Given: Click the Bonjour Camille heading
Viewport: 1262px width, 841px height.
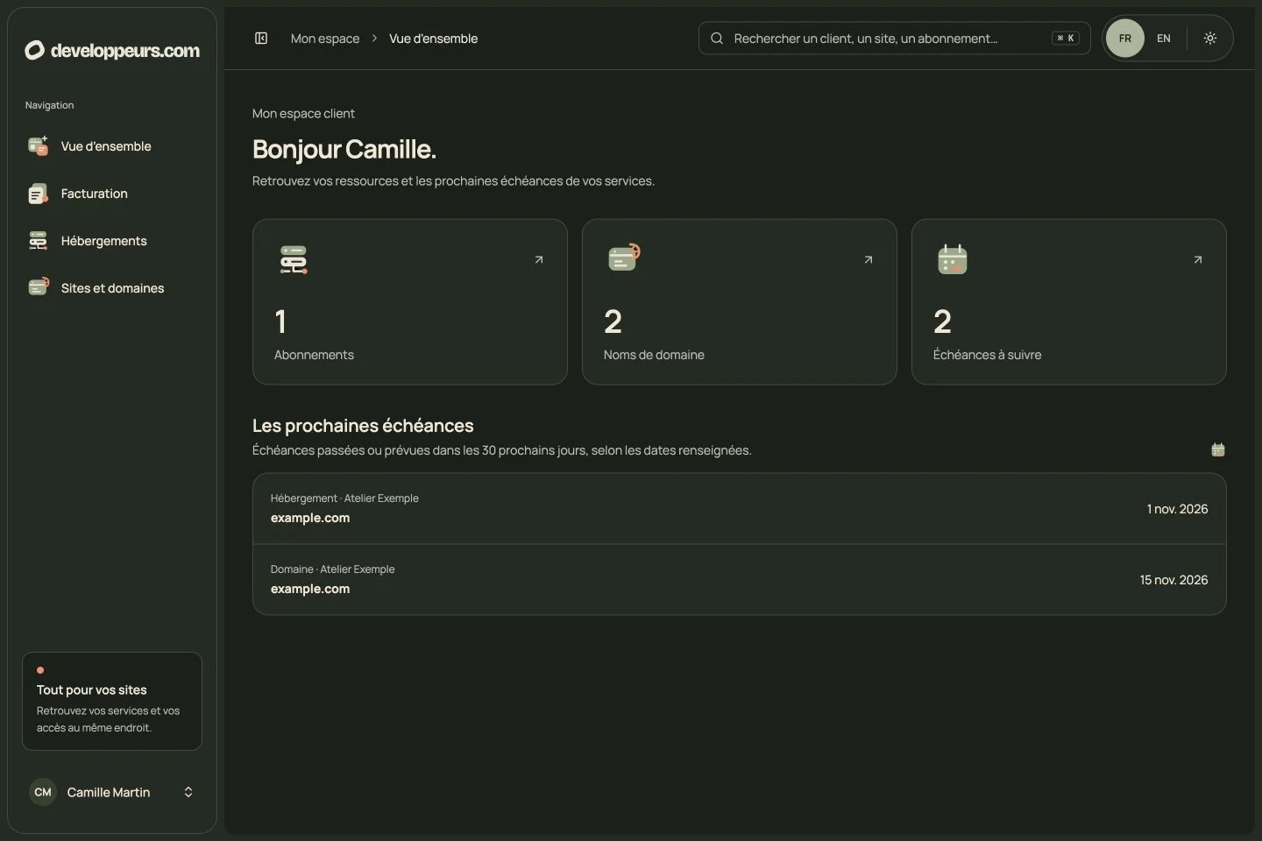Looking at the screenshot, I should coord(344,149).
